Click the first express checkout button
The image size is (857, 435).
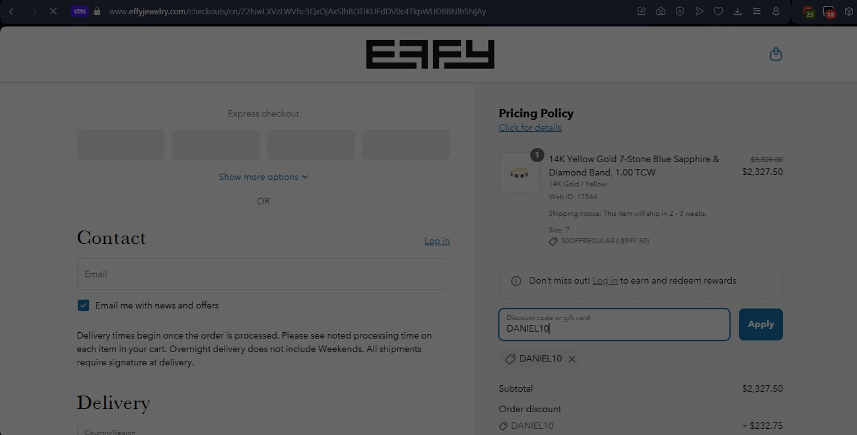121,144
